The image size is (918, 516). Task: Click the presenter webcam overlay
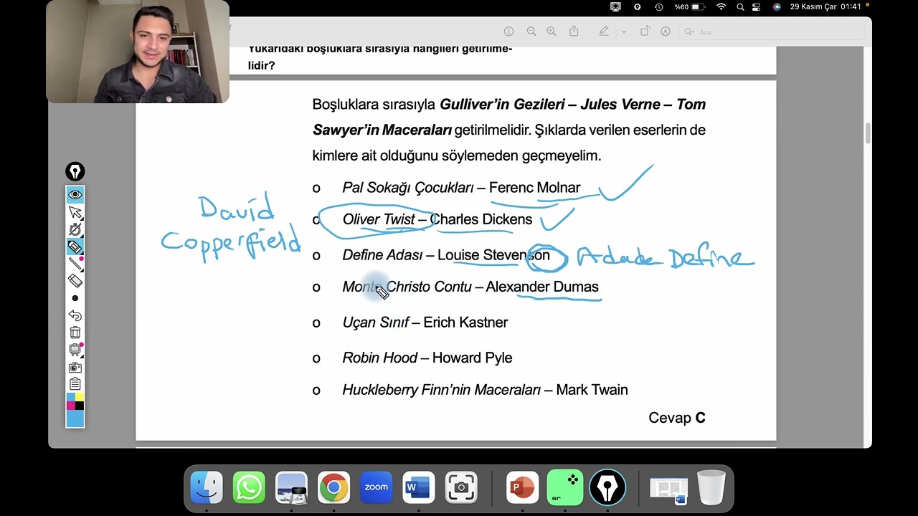[138, 52]
